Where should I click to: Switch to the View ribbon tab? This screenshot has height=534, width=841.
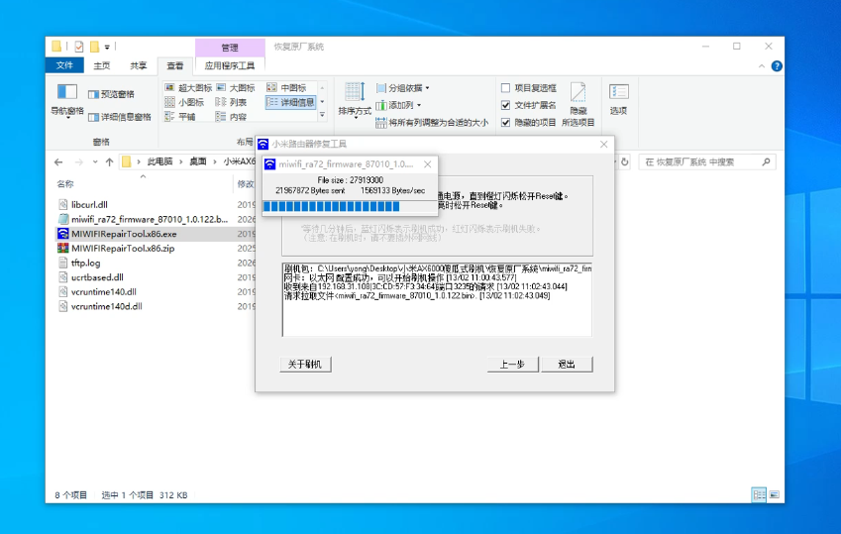click(x=175, y=65)
